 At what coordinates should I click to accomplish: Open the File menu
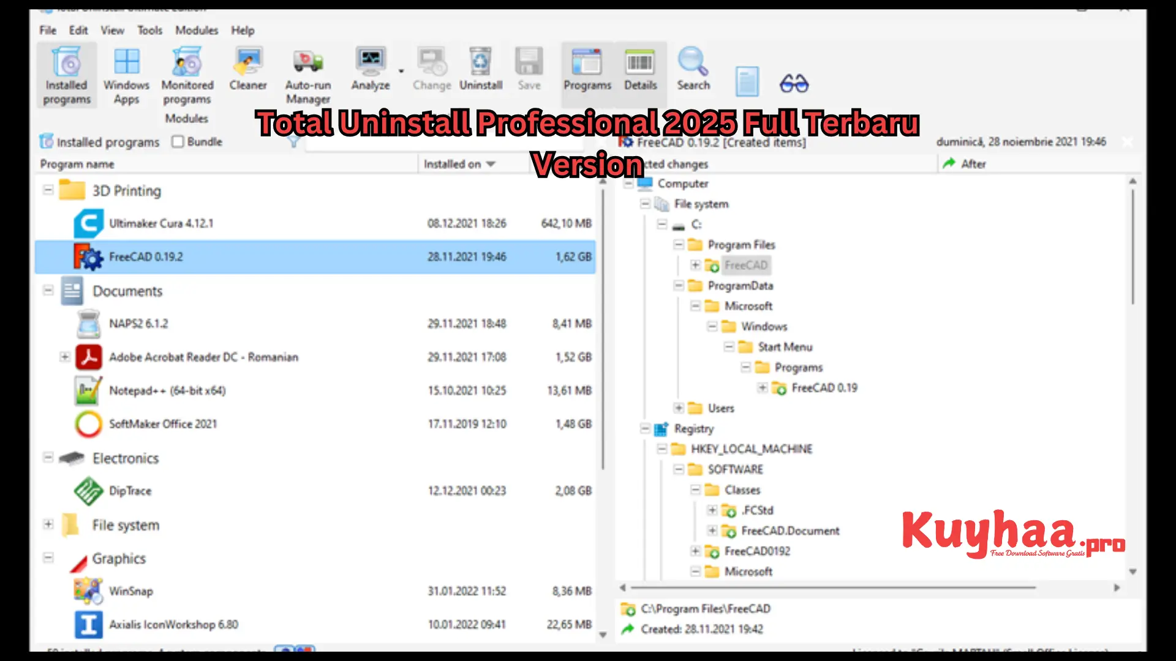(47, 30)
